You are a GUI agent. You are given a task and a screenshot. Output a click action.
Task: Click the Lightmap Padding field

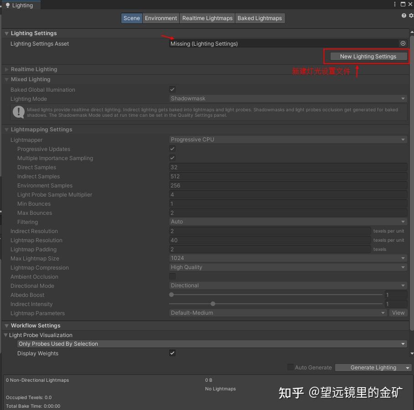tap(269, 249)
